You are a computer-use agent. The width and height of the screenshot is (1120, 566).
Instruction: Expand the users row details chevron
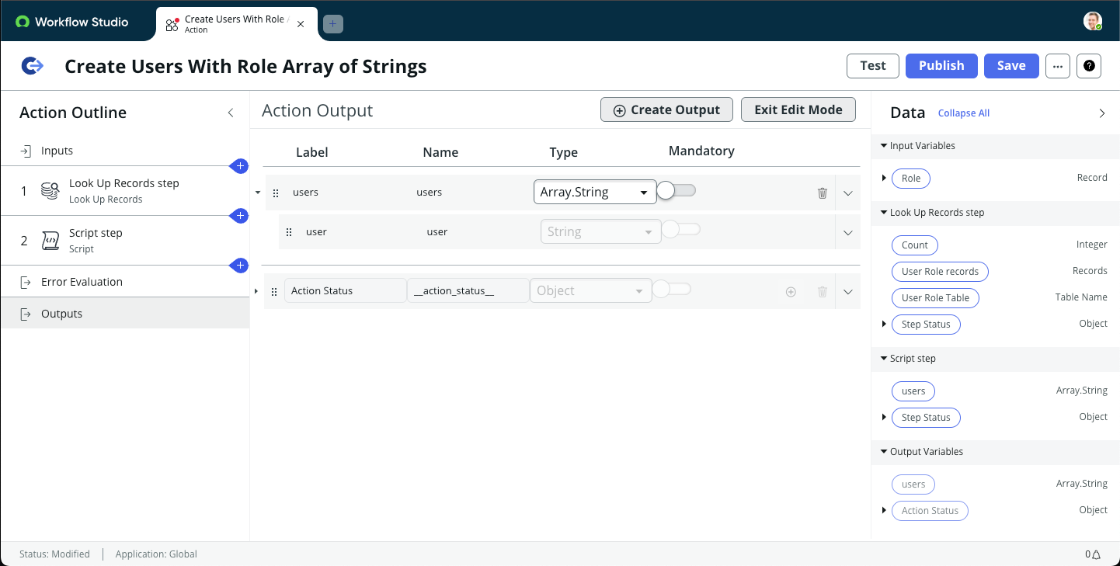848,193
